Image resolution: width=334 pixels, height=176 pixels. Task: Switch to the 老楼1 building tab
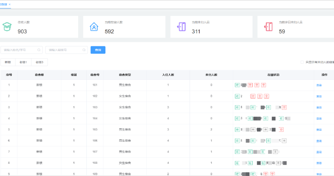pos(23,62)
